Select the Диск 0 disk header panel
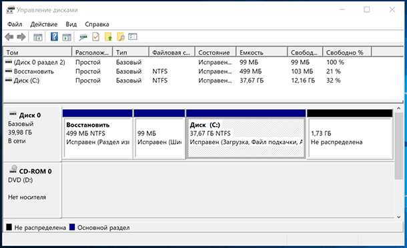407x248 pixels. click(33, 133)
